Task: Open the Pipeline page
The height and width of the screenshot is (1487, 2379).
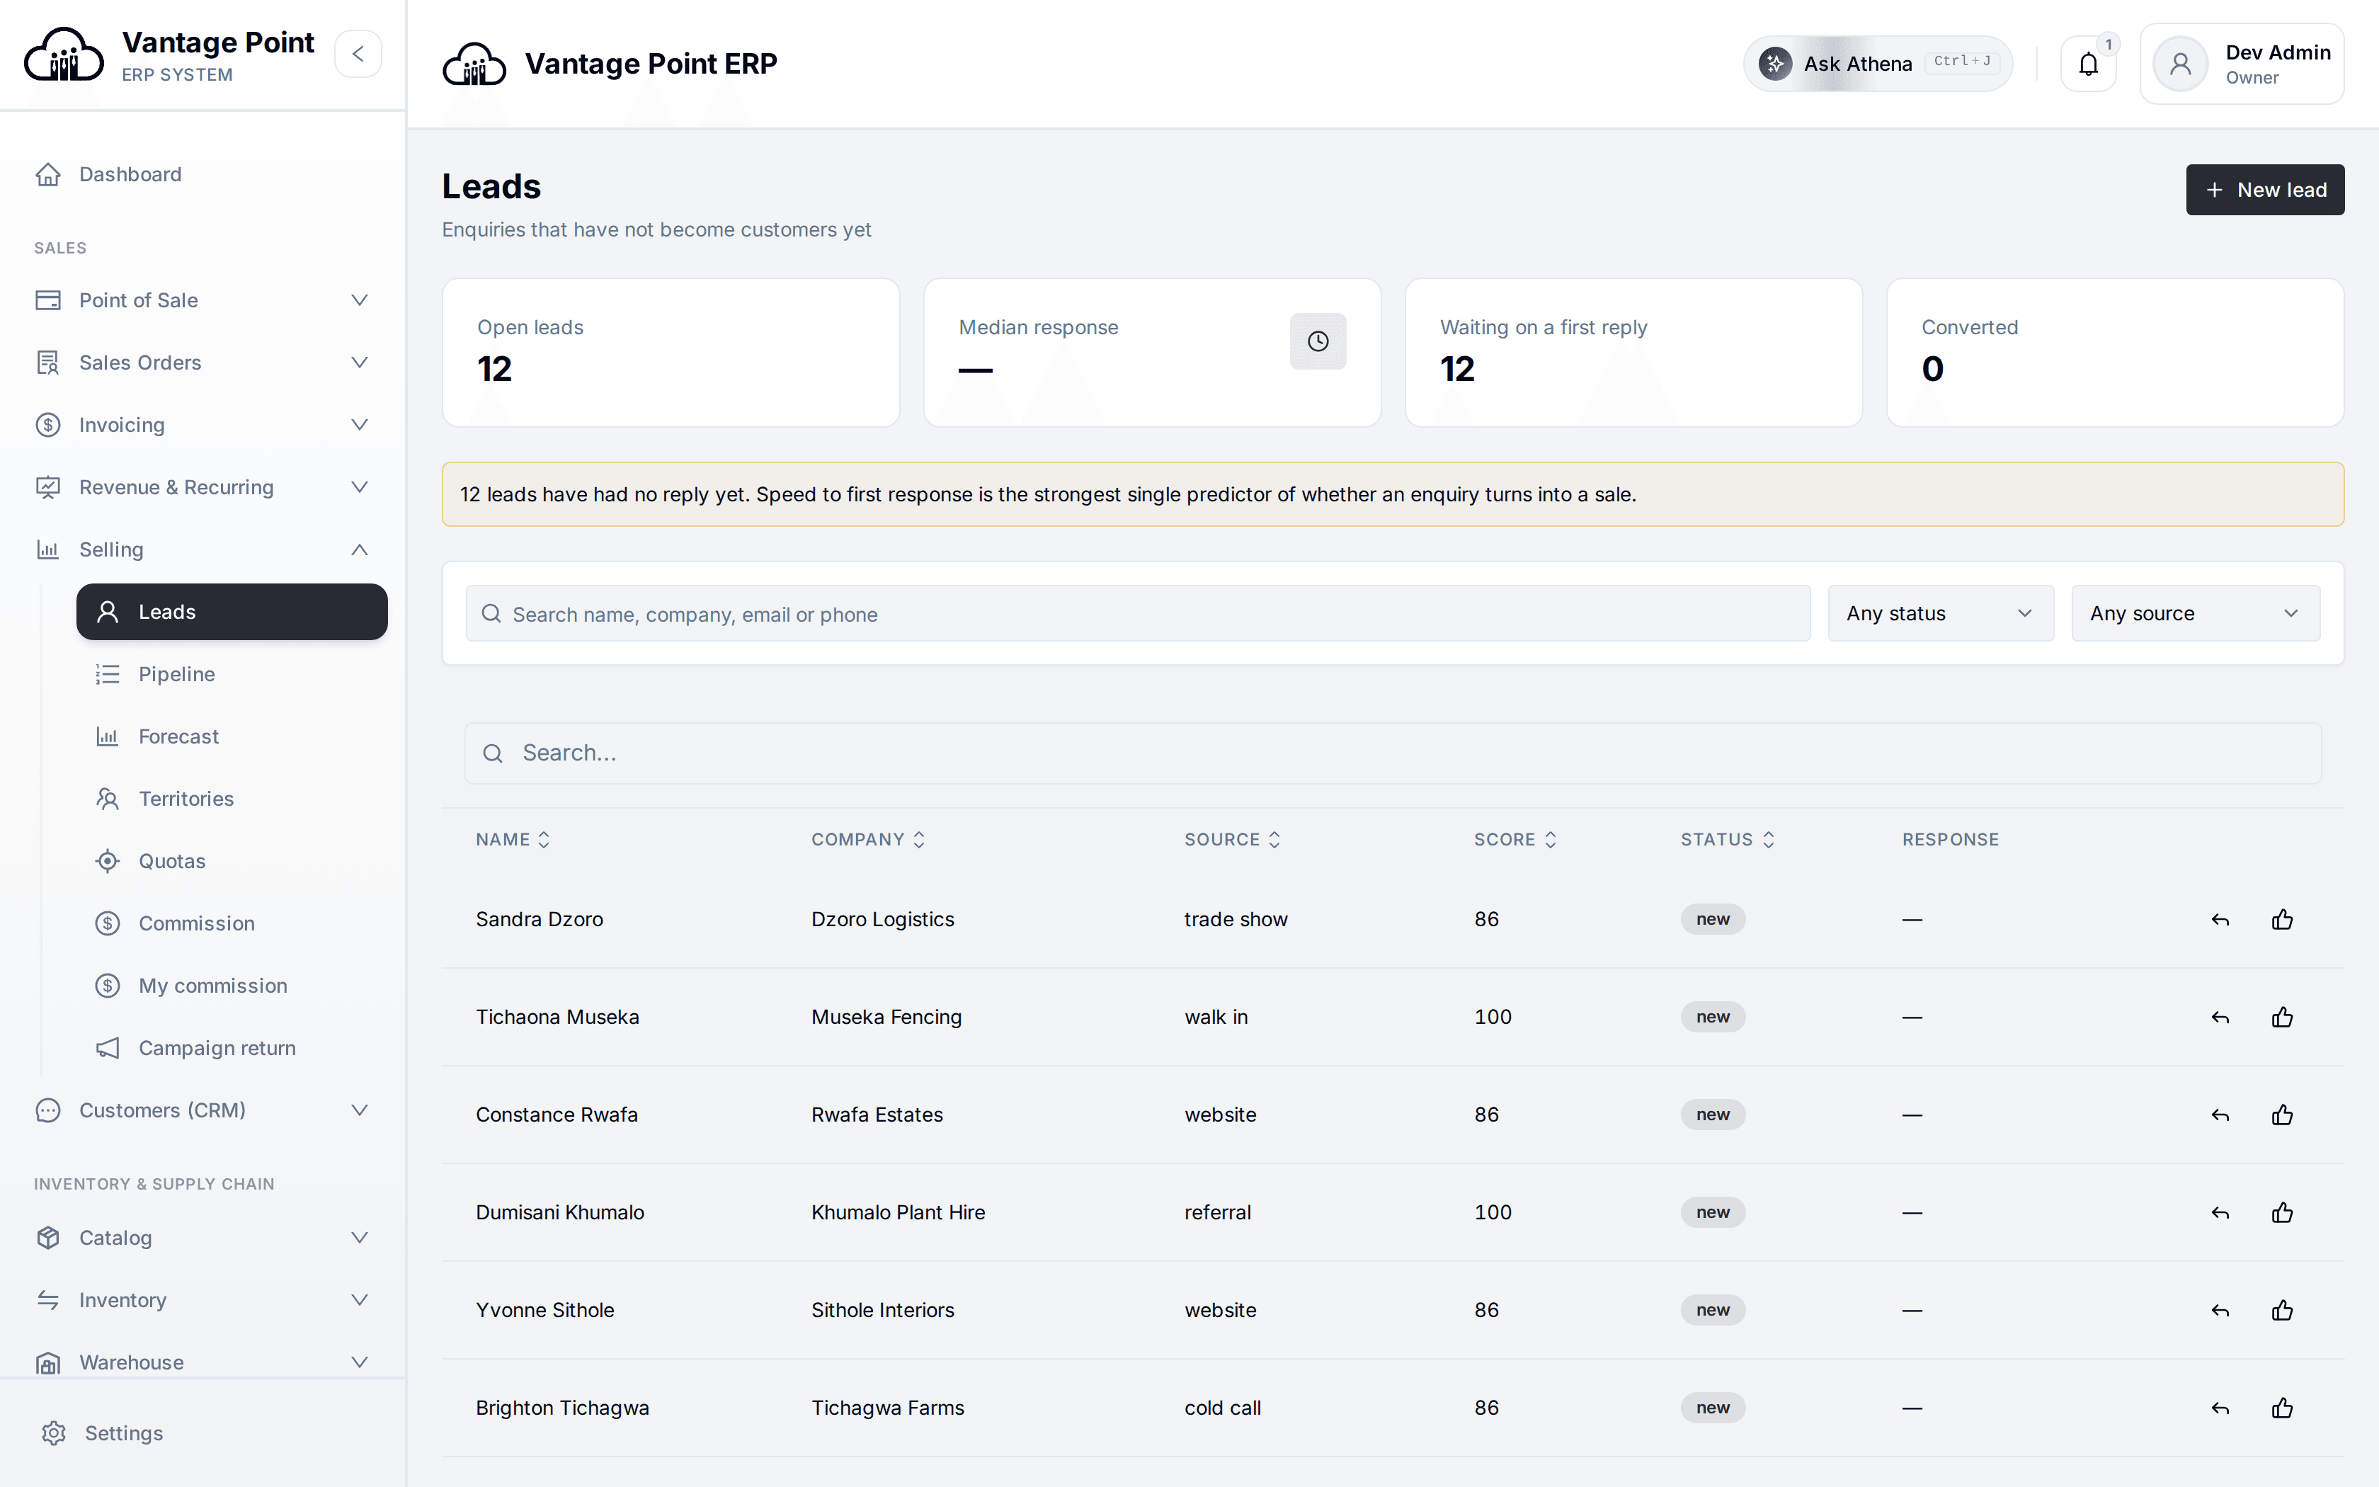Action: [232, 673]
